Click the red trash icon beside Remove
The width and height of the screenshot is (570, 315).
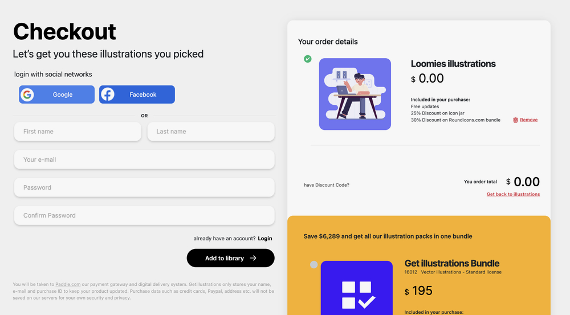point(515,120)
